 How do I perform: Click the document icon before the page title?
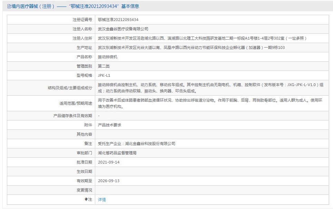point(9,6)
